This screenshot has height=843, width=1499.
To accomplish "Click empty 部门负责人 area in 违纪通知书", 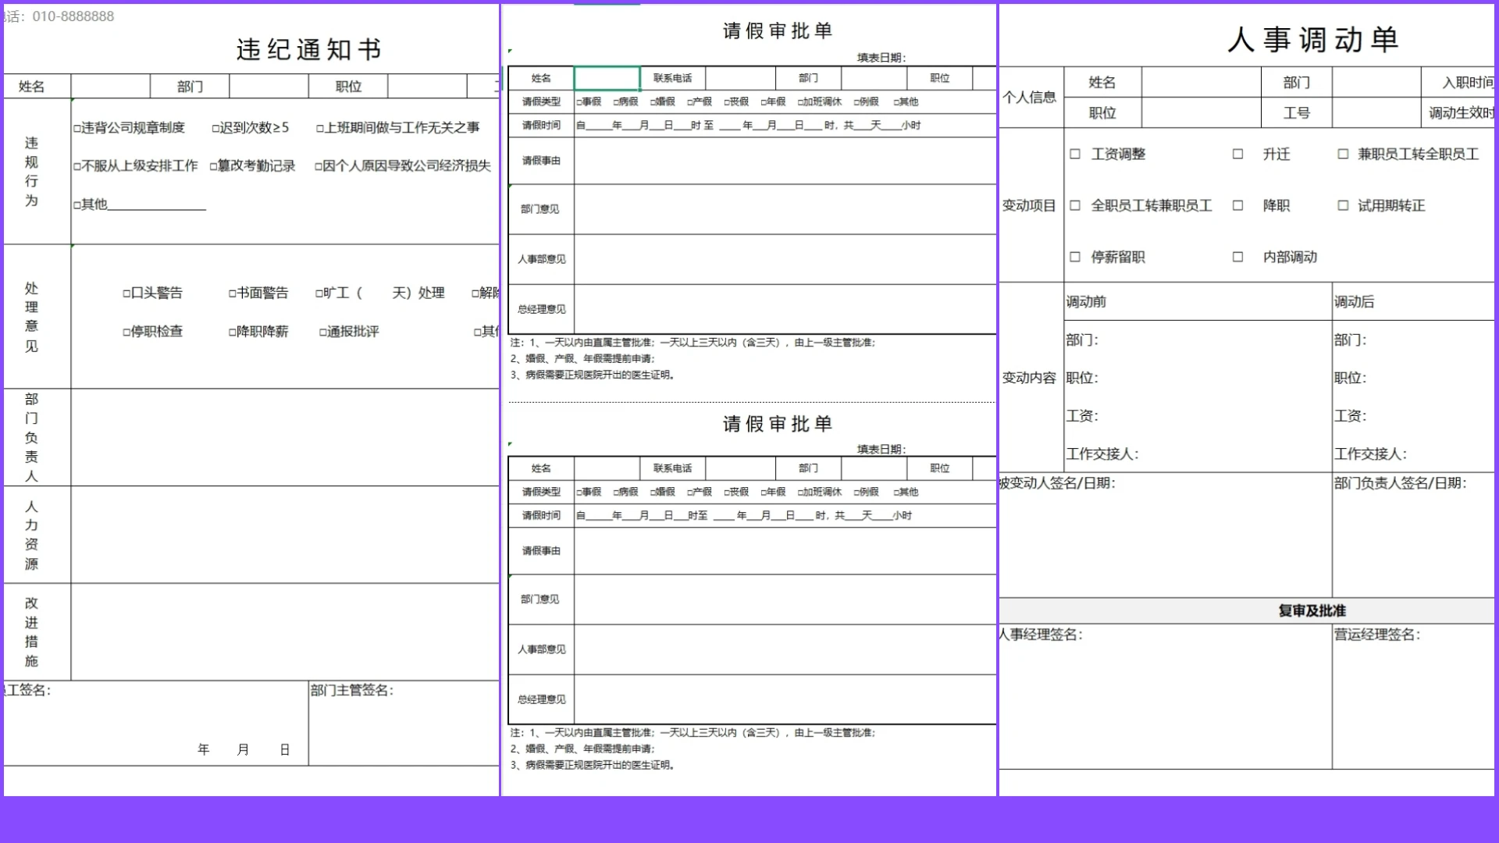I will 285,437.
